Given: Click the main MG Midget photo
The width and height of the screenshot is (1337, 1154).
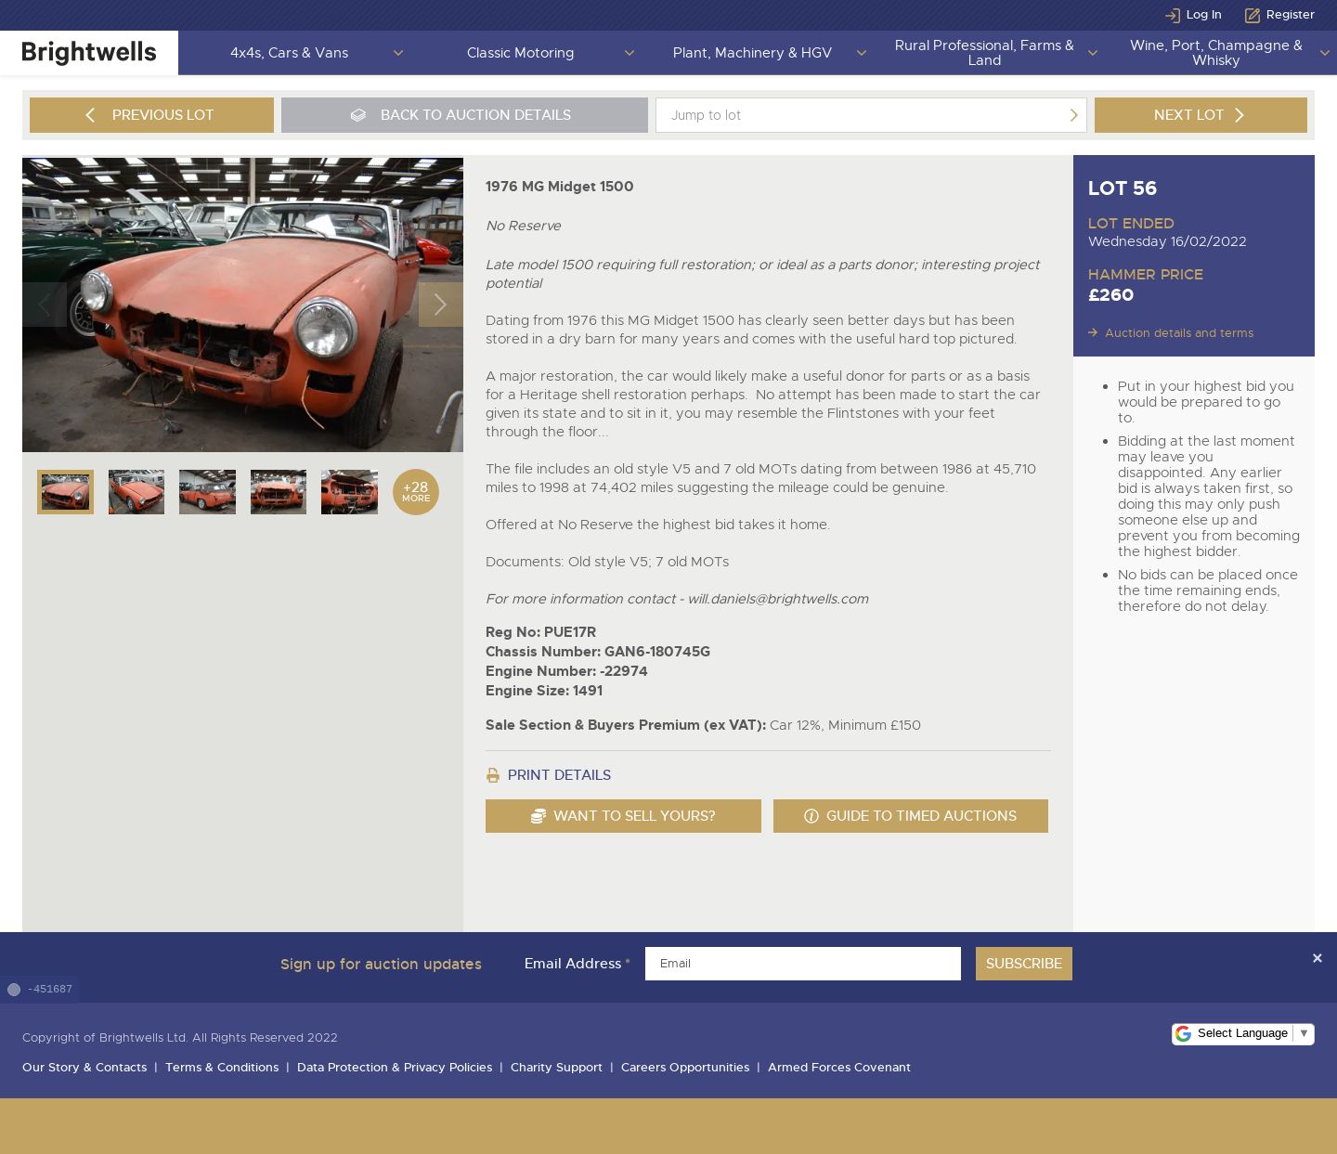Looking at the screenshot, I should click(x=242, y=305).
